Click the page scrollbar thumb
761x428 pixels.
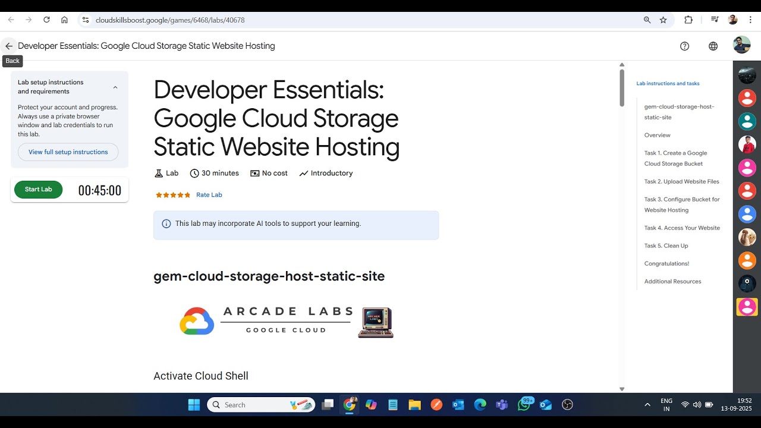tap(622, 87)
